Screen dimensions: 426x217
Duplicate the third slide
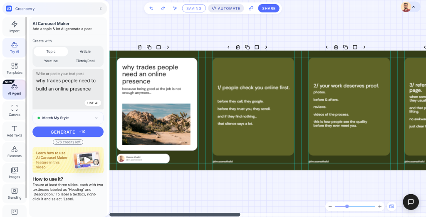tap(346, 47)
